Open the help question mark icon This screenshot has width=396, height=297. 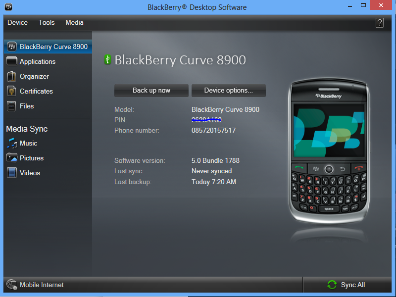pyautogui.click(x=380, y=22)
